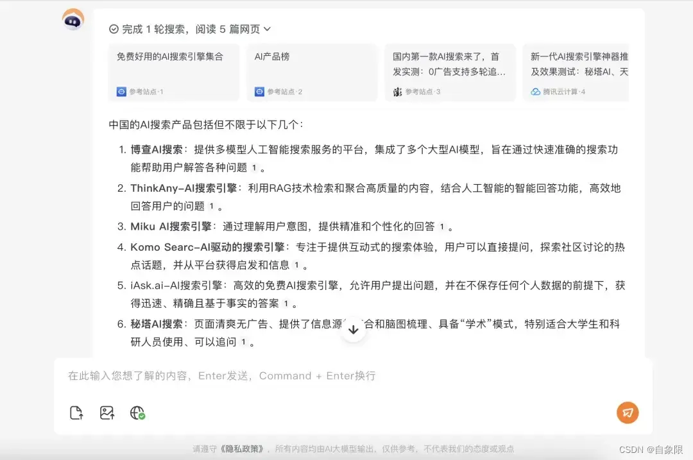Open the 新一代AI搜索引擎神器推 source card
This screenshot has width=693, height=460.
[x=576, y=72]
